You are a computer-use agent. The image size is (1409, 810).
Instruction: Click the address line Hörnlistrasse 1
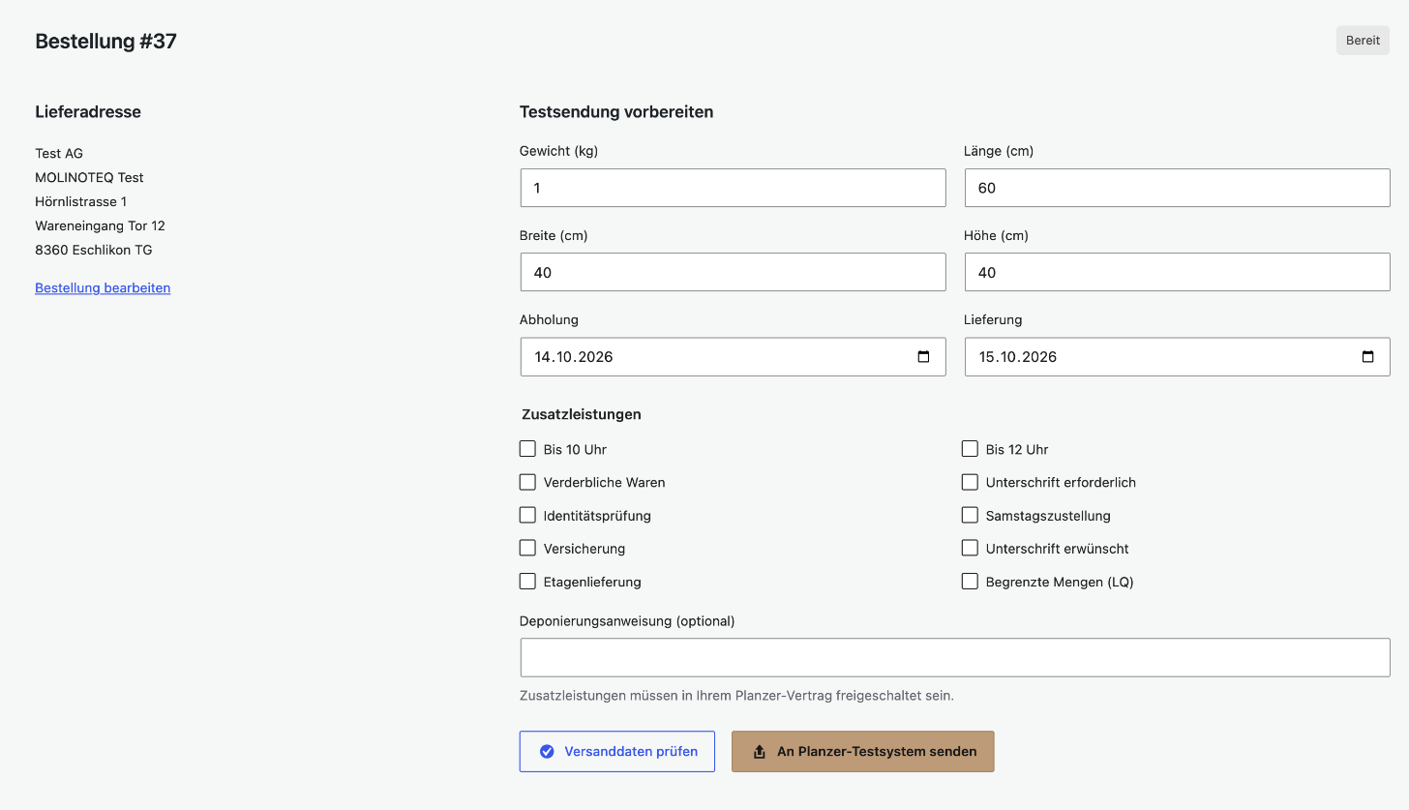tap(81, 201)
